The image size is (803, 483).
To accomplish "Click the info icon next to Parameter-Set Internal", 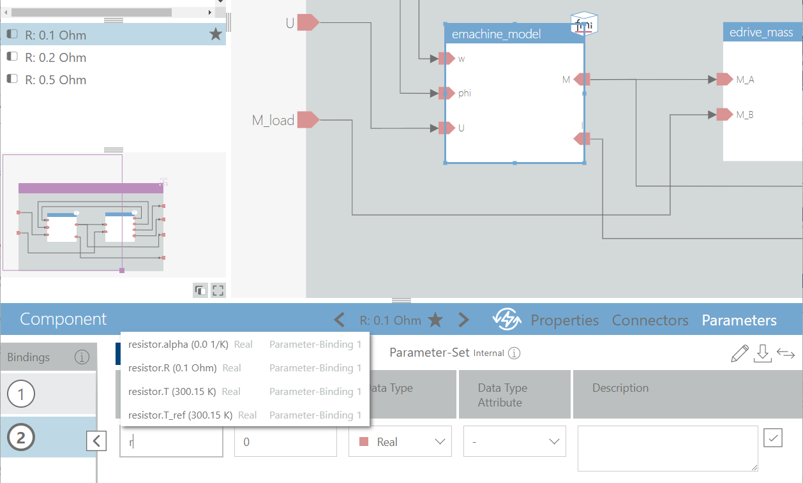I will [514, 353].
